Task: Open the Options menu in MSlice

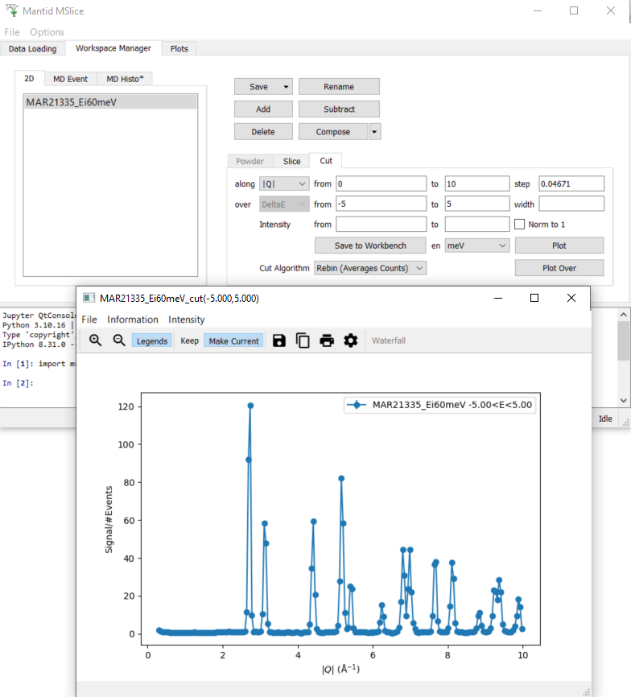Action: point(47,32)
